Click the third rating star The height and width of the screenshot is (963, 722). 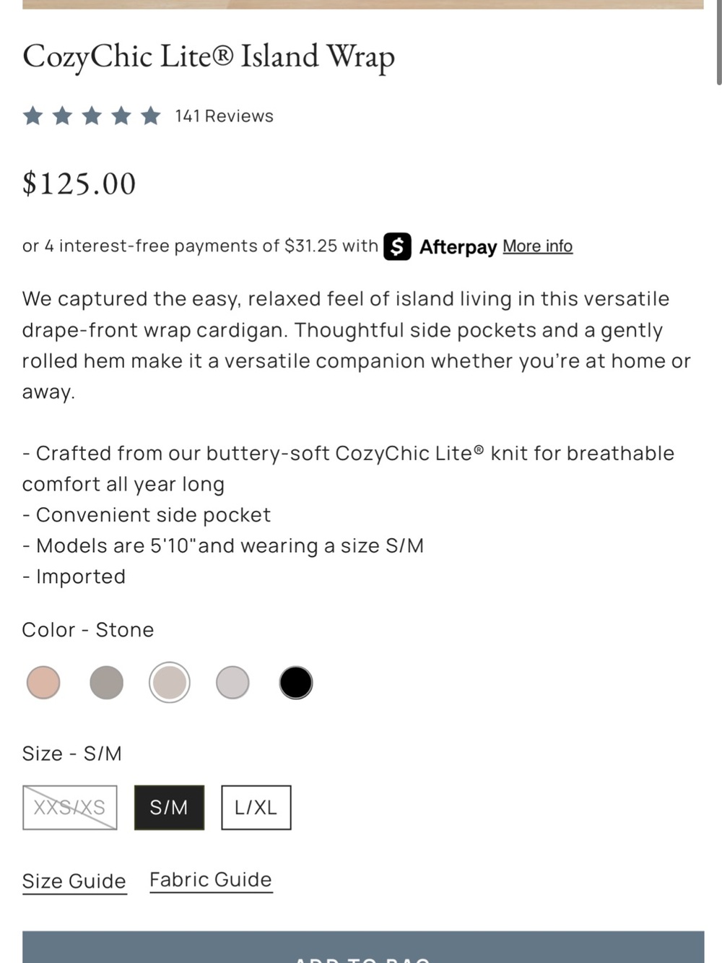92,116
